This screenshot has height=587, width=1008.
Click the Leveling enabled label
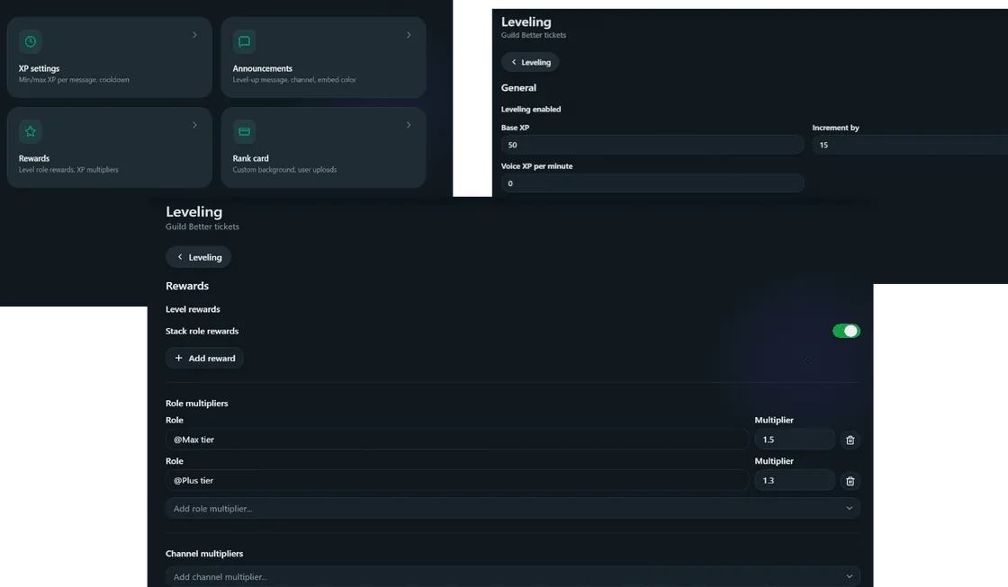point(531,109)
